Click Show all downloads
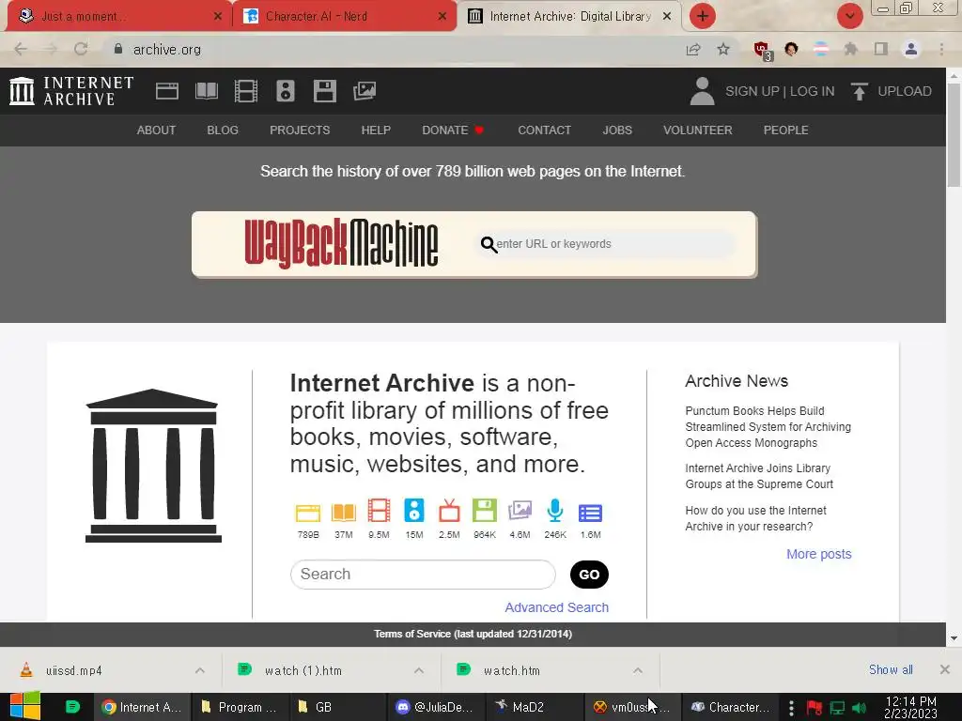The height and width of the screenshot is (721, 962). tap(891, 669)
